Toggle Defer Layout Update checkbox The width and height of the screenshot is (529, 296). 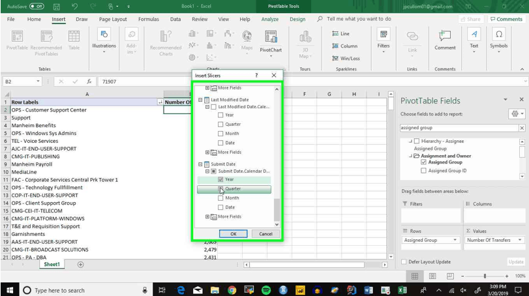pos(404,261)
